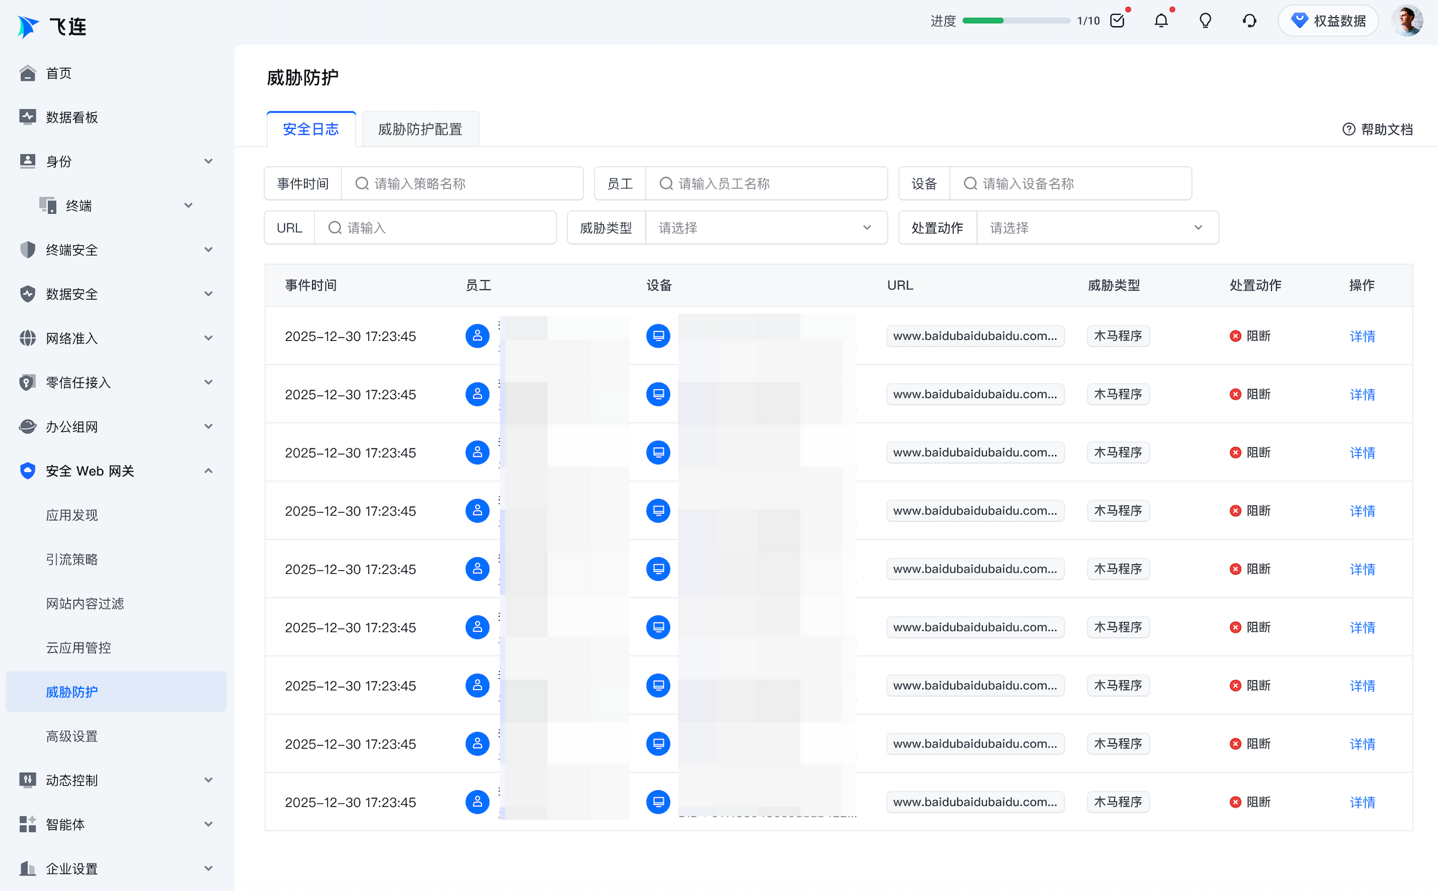This screenshot has width=1438, height=891.
Task: Click the 权益数据 button
Action: 1328,21
